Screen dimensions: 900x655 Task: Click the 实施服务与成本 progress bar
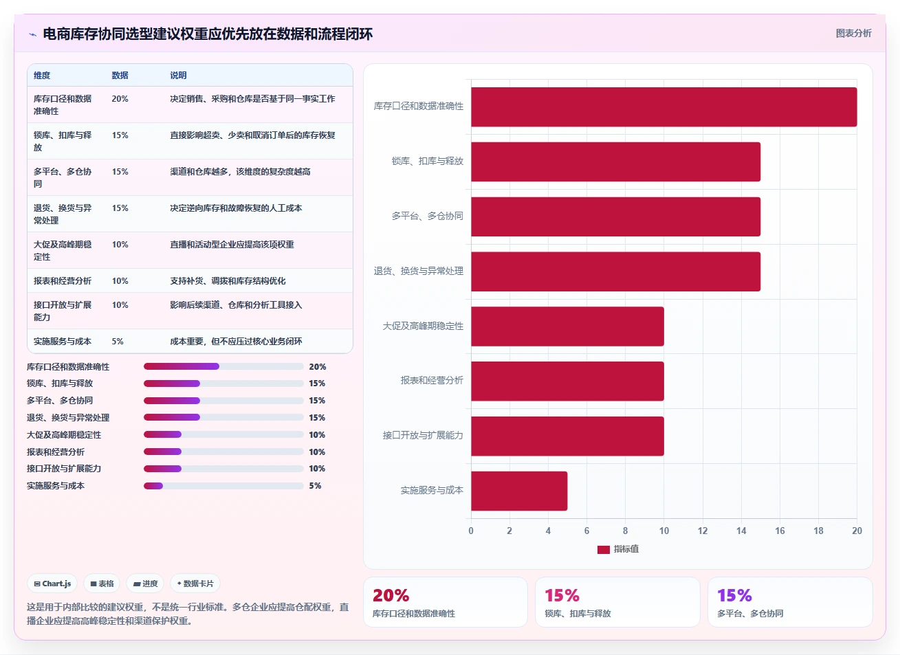(223, 486)
